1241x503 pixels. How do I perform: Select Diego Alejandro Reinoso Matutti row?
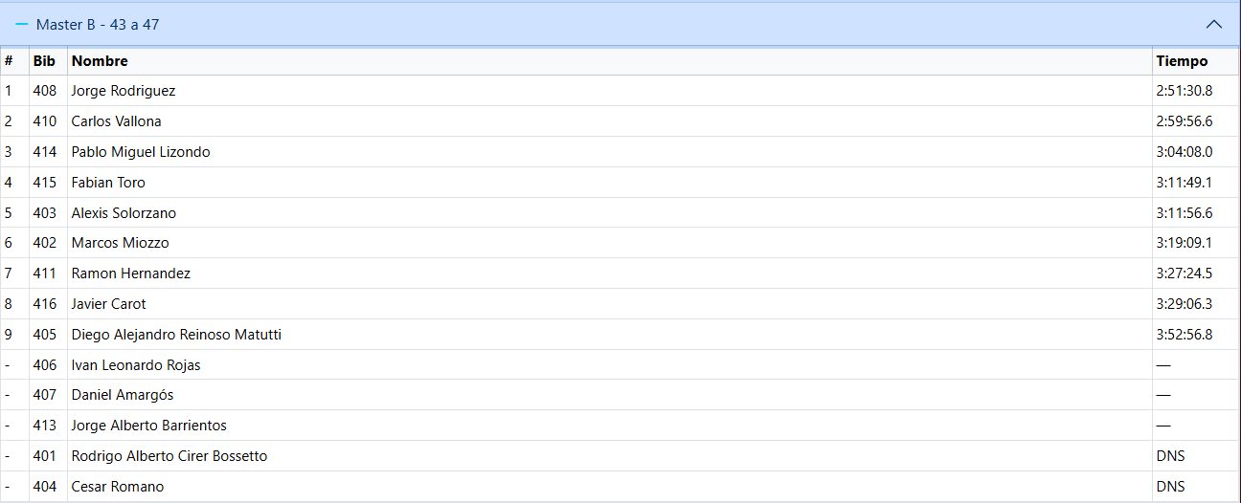[x=620, y=335]
